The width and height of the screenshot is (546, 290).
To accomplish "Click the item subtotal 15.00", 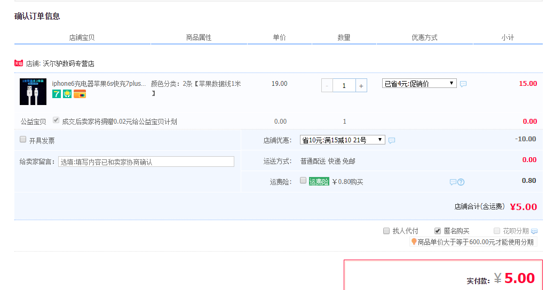I will pyautogui.click(x=528, y=84).
